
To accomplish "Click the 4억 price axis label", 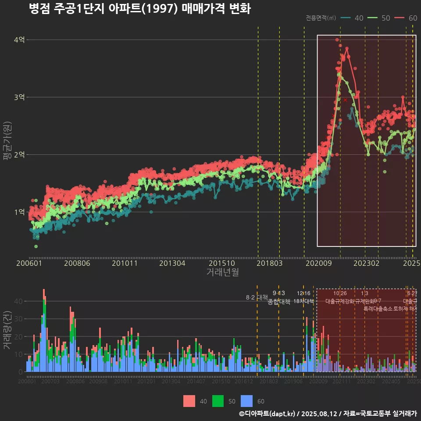I will pos(19,40).
